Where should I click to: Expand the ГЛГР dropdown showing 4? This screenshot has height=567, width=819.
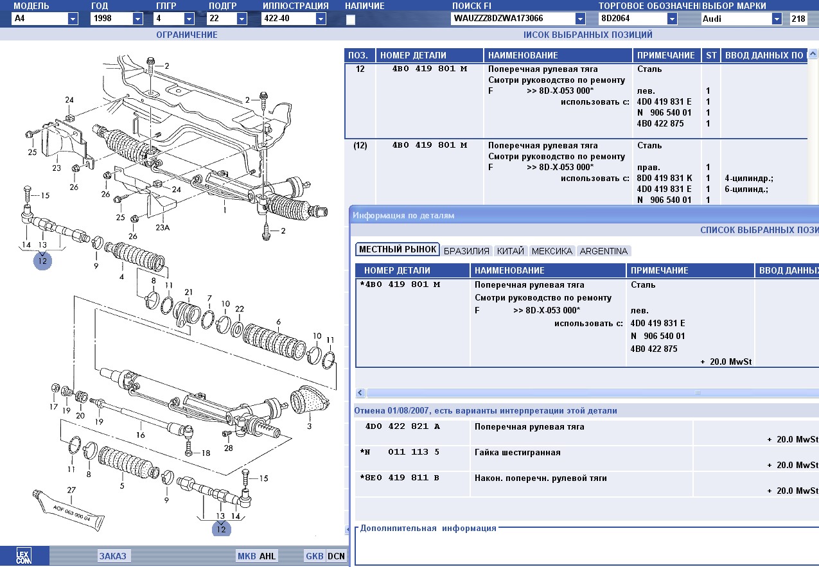pos(189,19)
